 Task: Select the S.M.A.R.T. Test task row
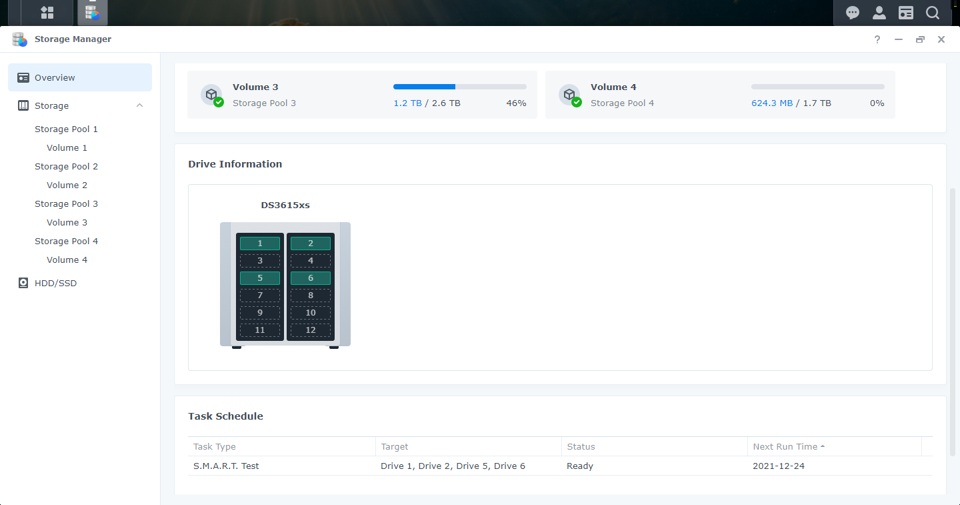coord(560,466)
